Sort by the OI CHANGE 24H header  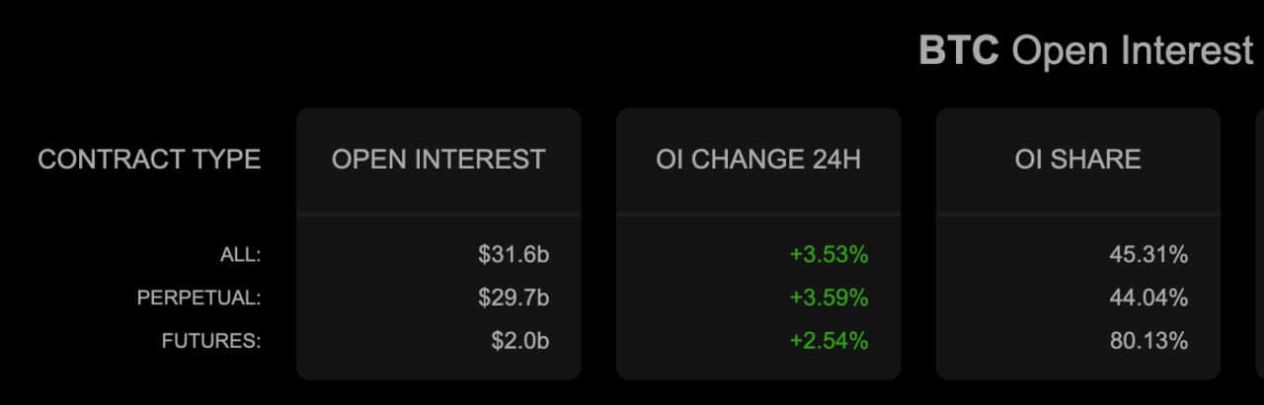tap(758, 160)
